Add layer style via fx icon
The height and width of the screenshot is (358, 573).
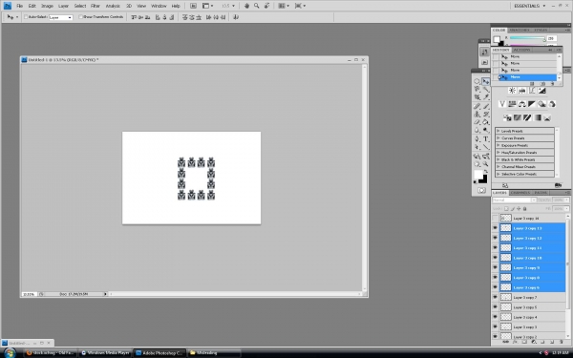click(515, 342)
